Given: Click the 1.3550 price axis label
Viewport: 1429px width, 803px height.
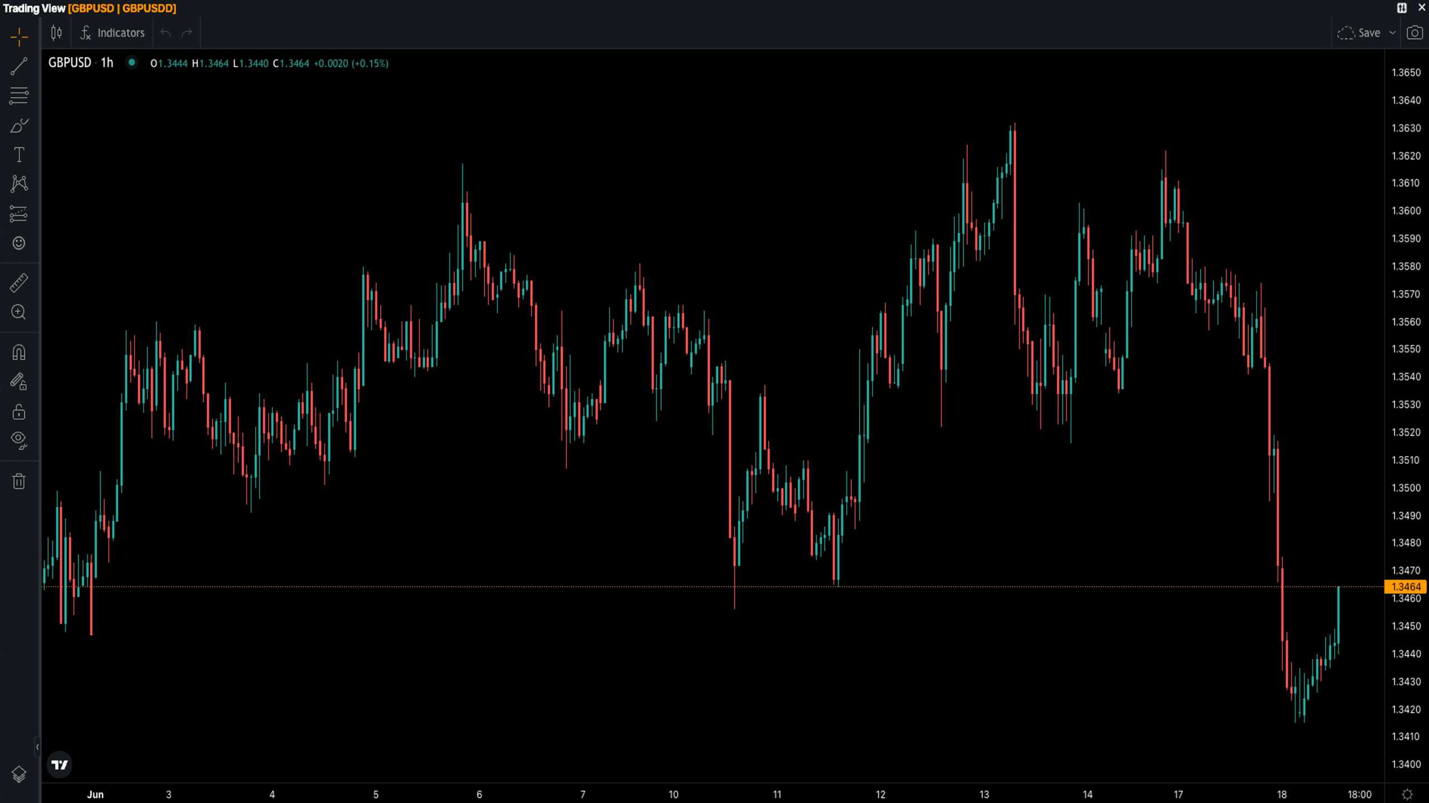Looking at the screenshot, I should 1406,349.
